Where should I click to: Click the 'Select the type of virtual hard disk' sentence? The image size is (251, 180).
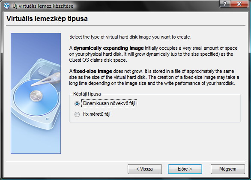click(x=130, y=37)
